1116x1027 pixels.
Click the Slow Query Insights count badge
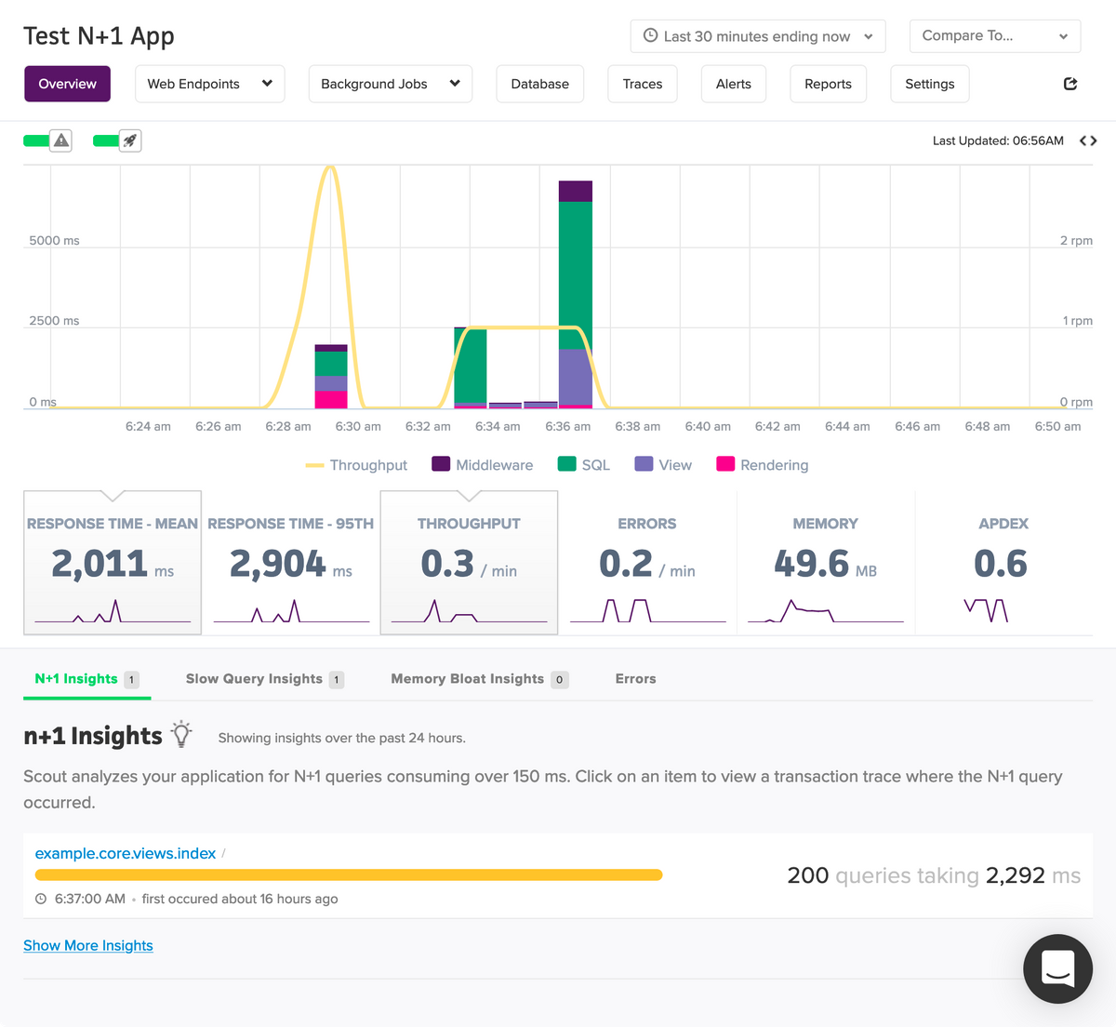337,680
